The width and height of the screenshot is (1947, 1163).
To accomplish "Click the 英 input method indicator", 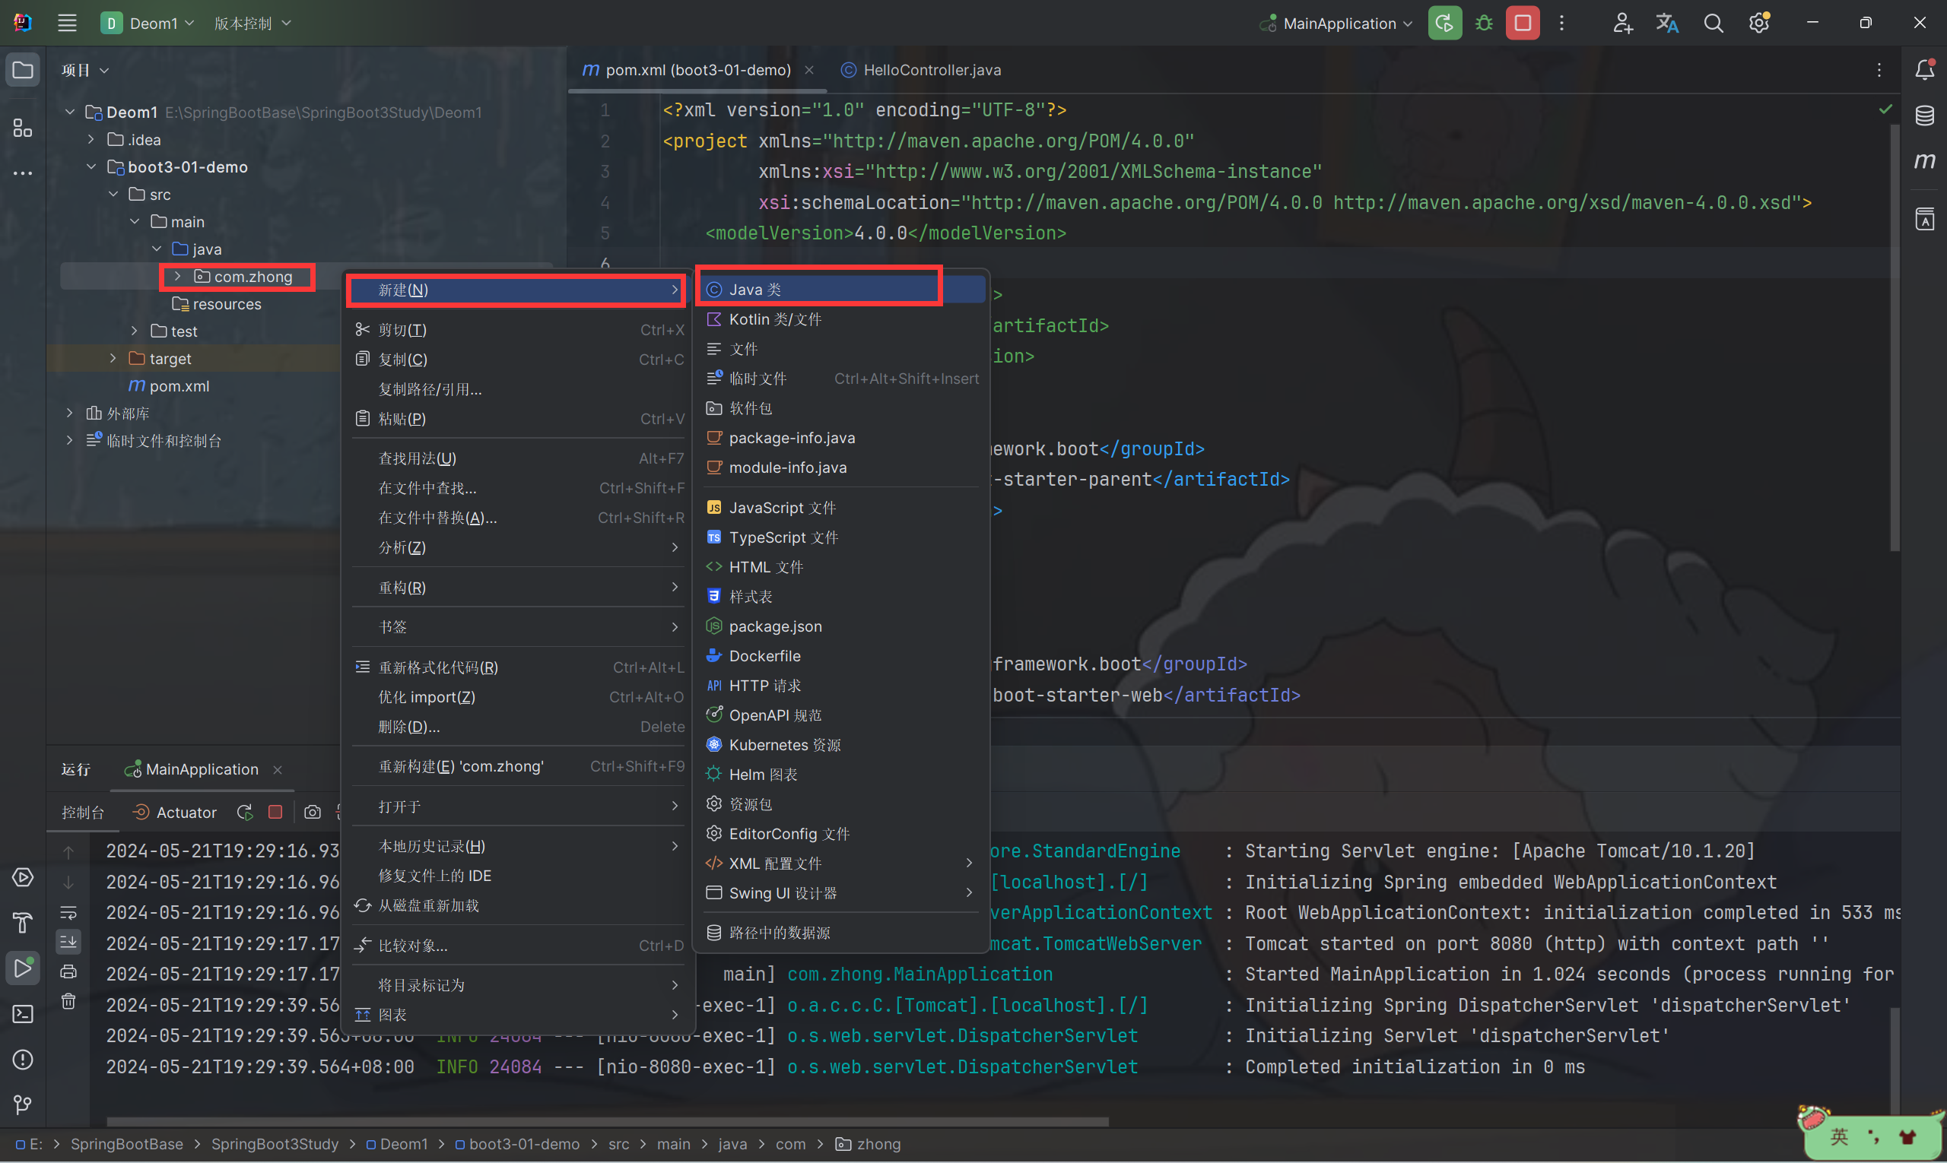I will tap(1840, 1136).
